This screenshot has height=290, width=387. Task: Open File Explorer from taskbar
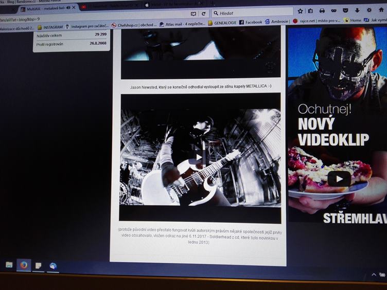[9, 265]
